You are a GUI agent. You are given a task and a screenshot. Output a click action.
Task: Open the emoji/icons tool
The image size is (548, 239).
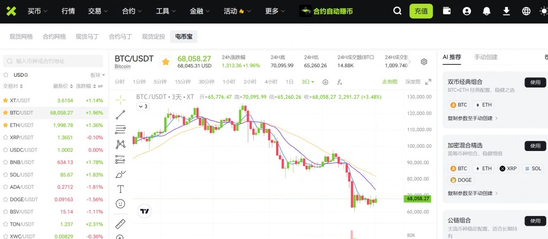coord(120,204)
